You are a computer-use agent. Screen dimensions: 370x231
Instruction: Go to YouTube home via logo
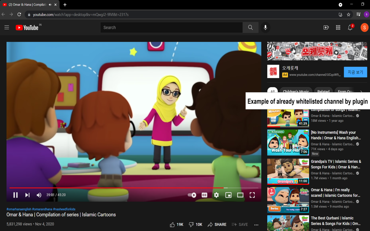(27, 27)
